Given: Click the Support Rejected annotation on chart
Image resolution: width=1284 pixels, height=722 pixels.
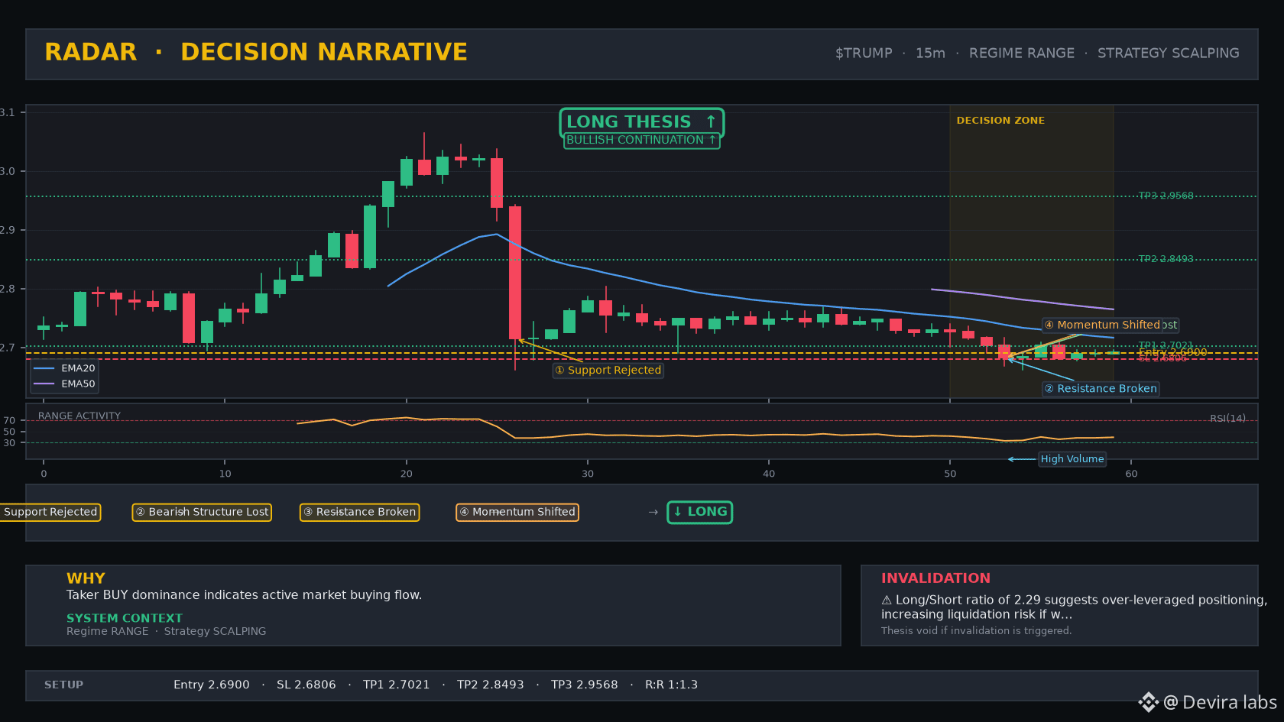Looking at the screenshot, I should [608, 371].
